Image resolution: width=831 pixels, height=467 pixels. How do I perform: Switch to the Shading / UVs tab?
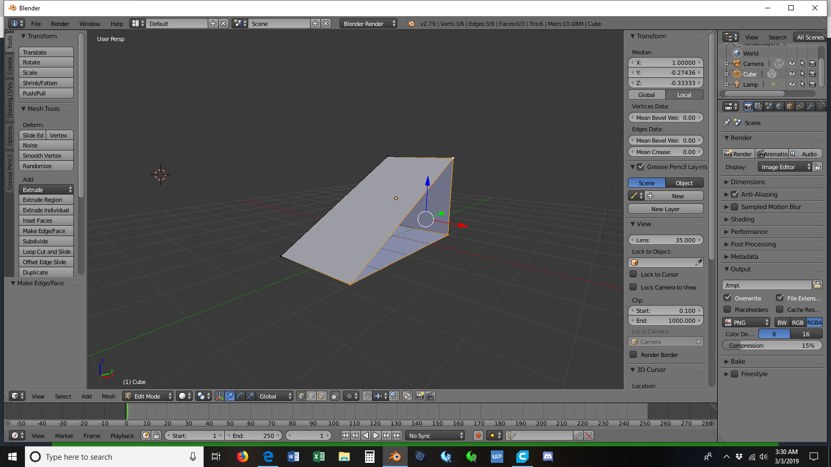click(x=10, y=101)
